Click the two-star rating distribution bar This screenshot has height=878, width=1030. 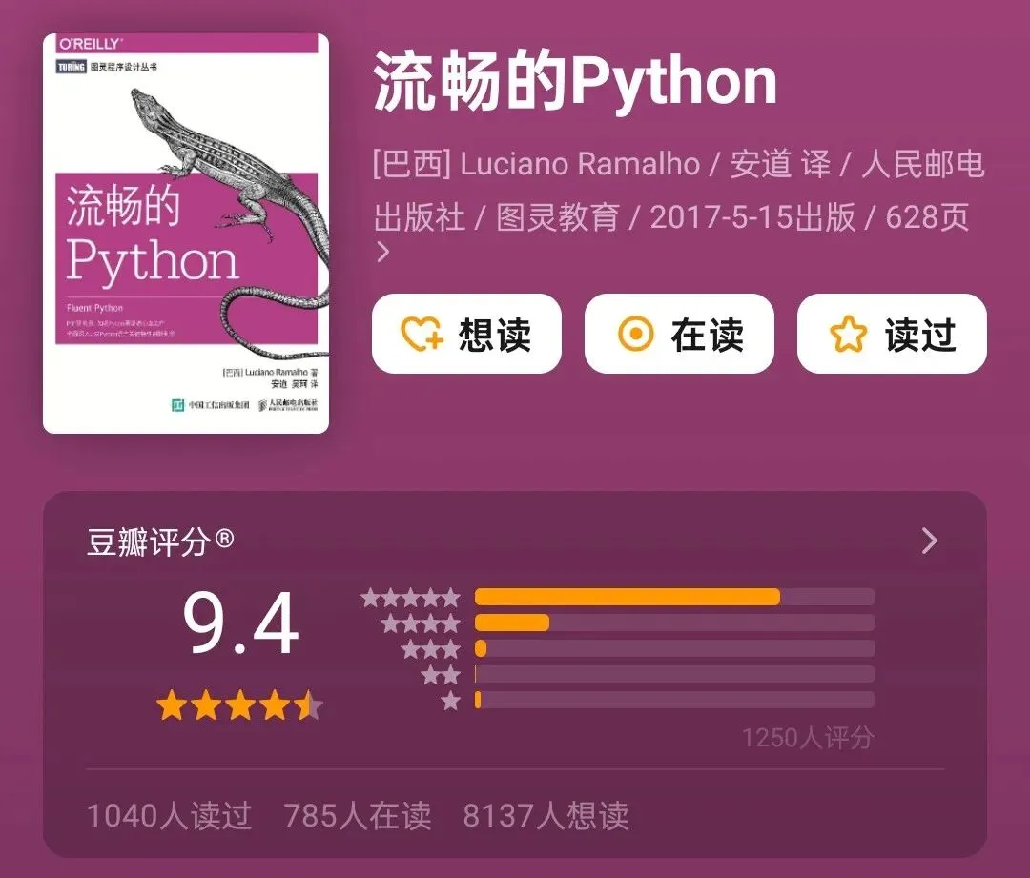click(x=674, y=674)
